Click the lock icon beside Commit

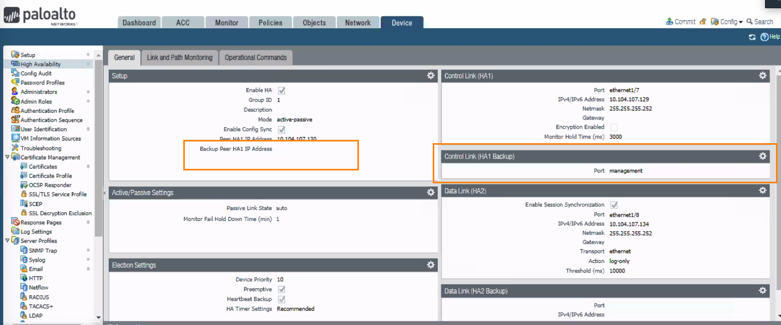point(703,22)
